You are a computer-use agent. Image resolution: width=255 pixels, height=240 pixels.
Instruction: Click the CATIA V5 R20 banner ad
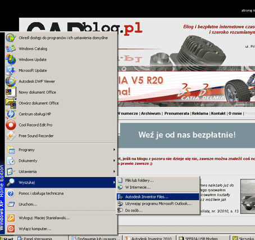coord(186,87)
